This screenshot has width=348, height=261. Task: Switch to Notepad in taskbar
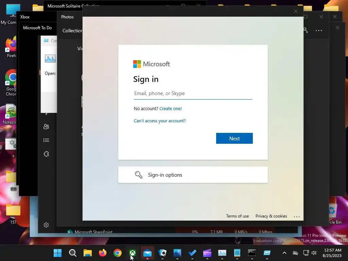[237, 253]
